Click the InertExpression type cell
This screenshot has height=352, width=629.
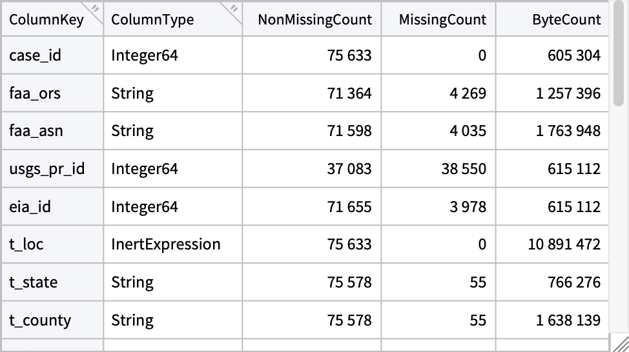point(166,244)
